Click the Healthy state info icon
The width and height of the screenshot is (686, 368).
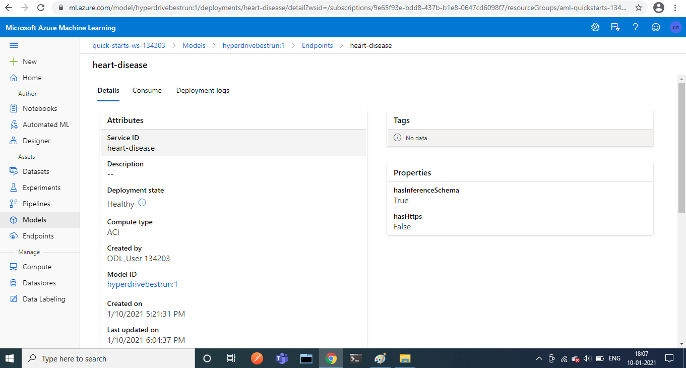coord(142,203)
